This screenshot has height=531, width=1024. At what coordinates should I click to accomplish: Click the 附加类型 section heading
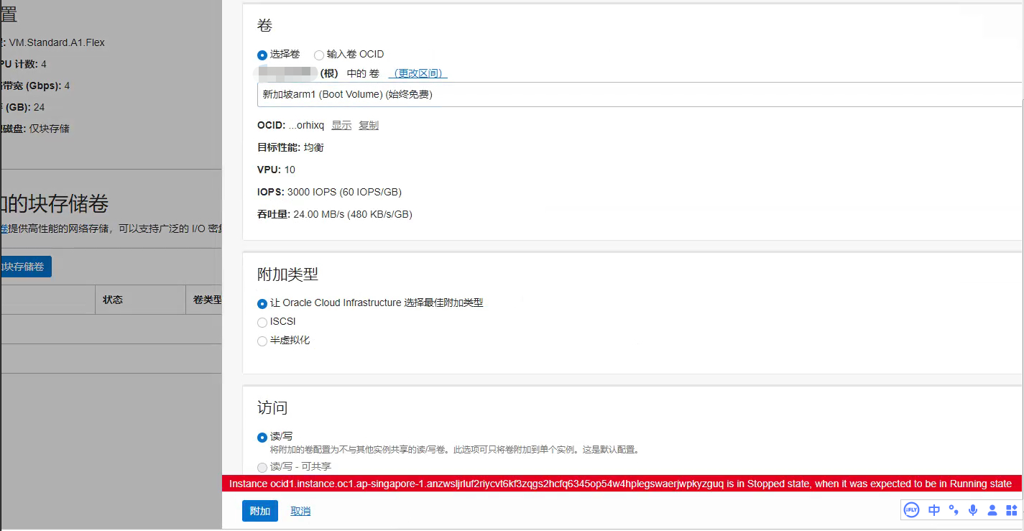pyautogui.click(x=287, y=274)
